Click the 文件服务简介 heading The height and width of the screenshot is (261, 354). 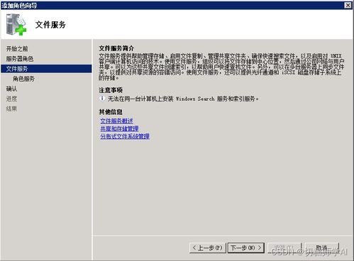(x=116, y=48)
